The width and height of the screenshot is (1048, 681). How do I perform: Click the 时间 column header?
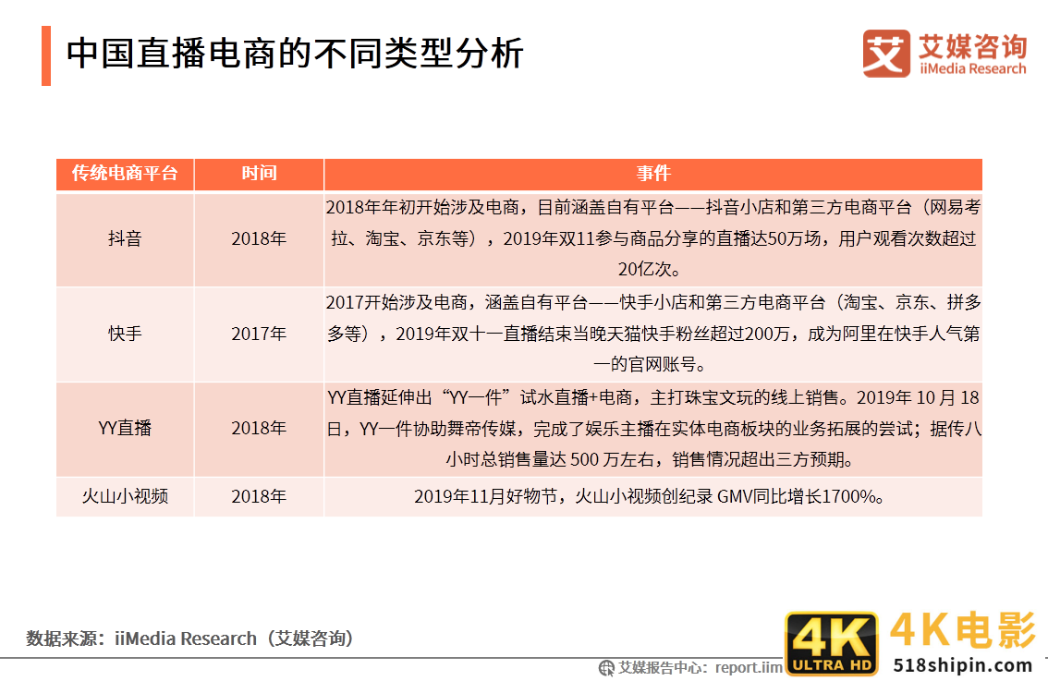point(259,174)
